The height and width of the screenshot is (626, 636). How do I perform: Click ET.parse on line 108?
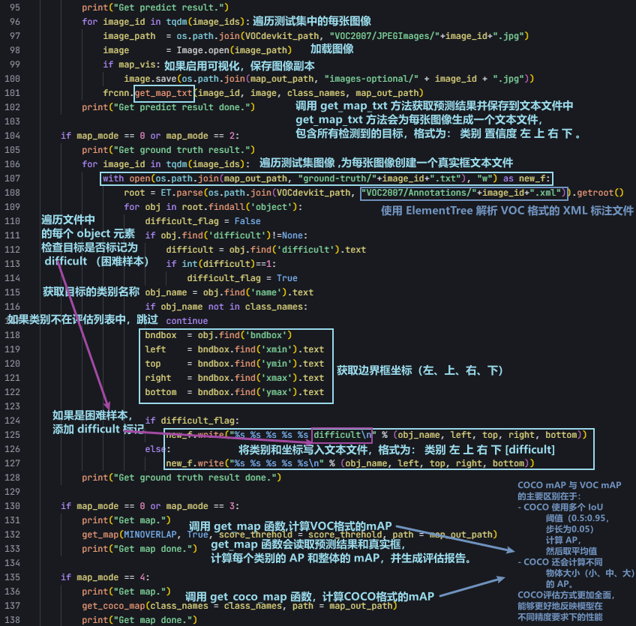(x=181, y=193)
